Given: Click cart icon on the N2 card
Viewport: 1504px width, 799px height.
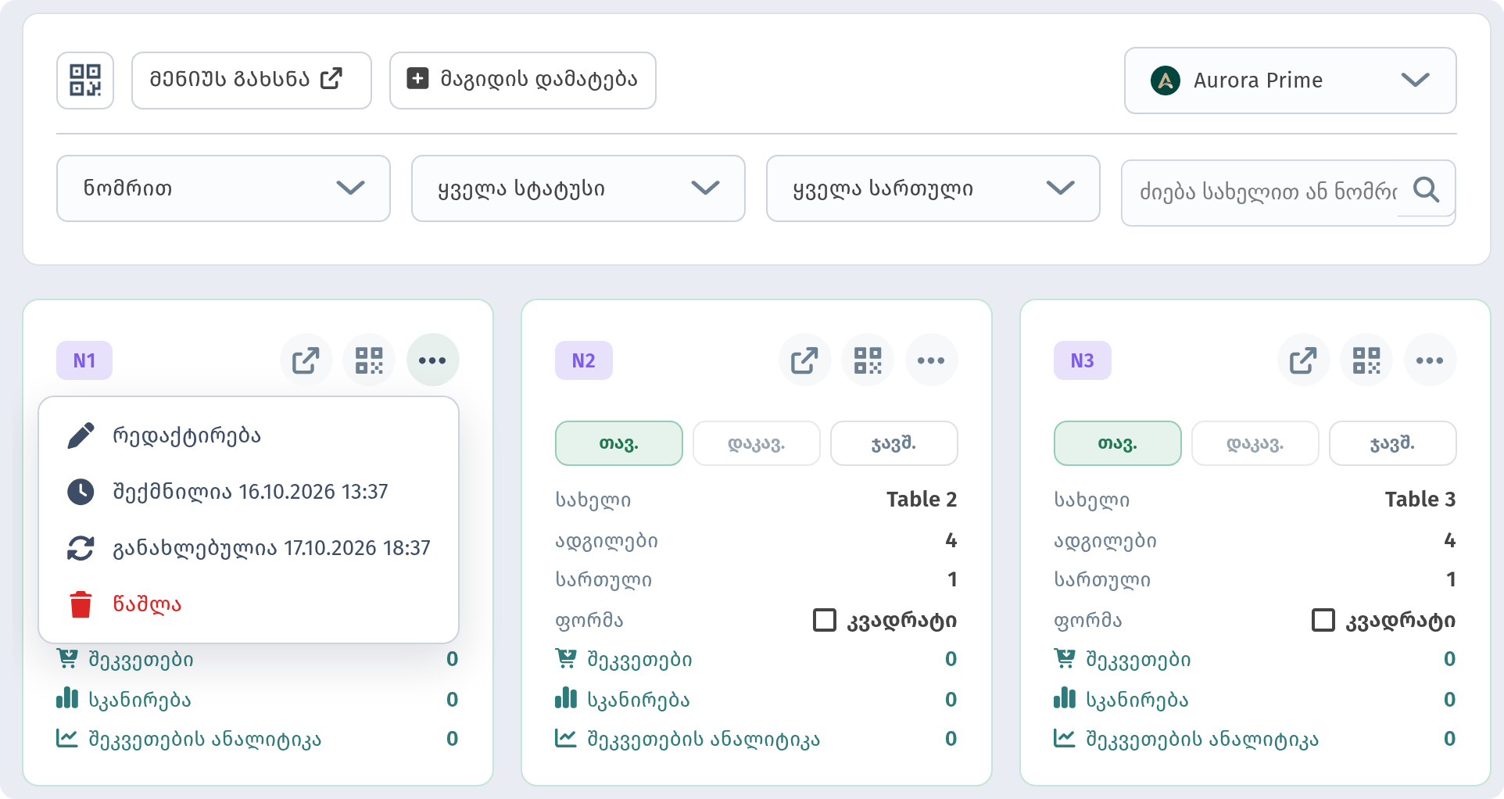Looking at the screenshot, I should 566,659.
